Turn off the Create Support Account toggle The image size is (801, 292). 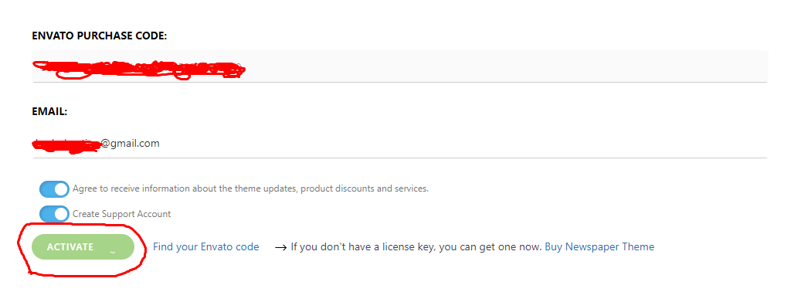54,214
